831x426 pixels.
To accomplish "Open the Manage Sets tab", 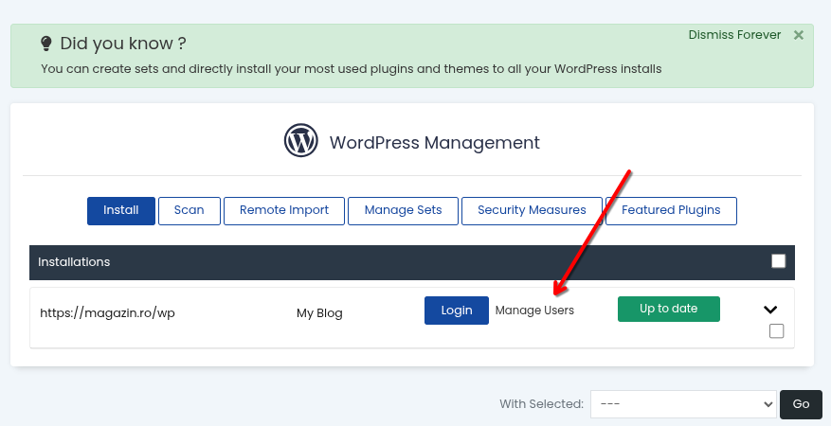I will [x=403, y=210].
